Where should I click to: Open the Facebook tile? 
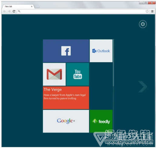point(66,51)
